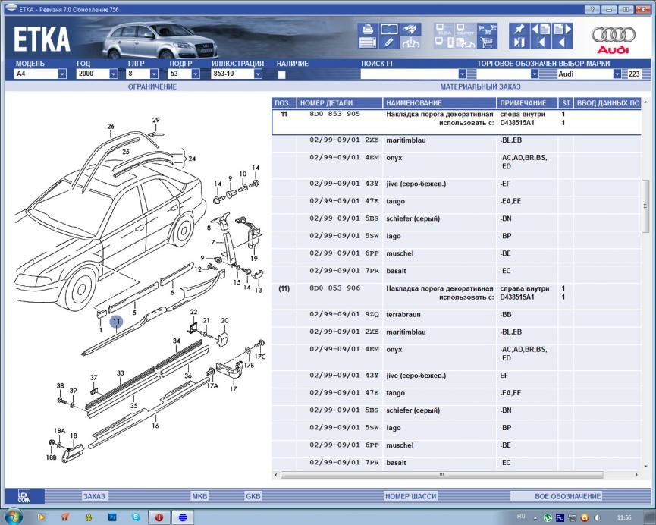Click the ПРИМЕЧАНИЕ column header
This screenshot has width=656, height=525.
coord(527,103)
